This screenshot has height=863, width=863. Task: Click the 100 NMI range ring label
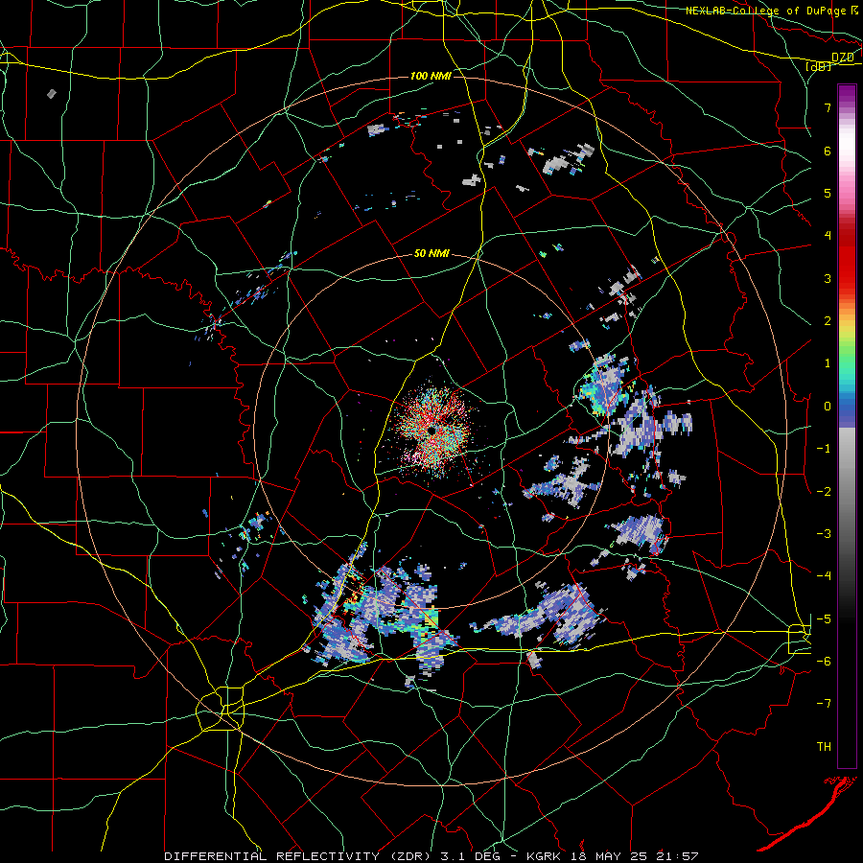[x=431, y=76]
